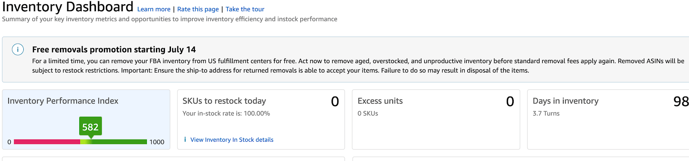Open View Inventory In Stock details
The height and width of the screenshot is (161, 689).
click(x=232, y=140)
